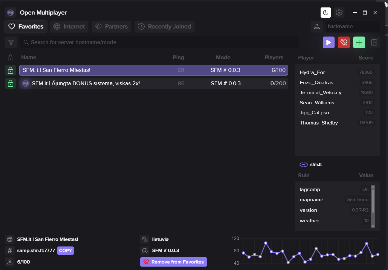
Task: Focus the Nickname input field
Action: 353,27
